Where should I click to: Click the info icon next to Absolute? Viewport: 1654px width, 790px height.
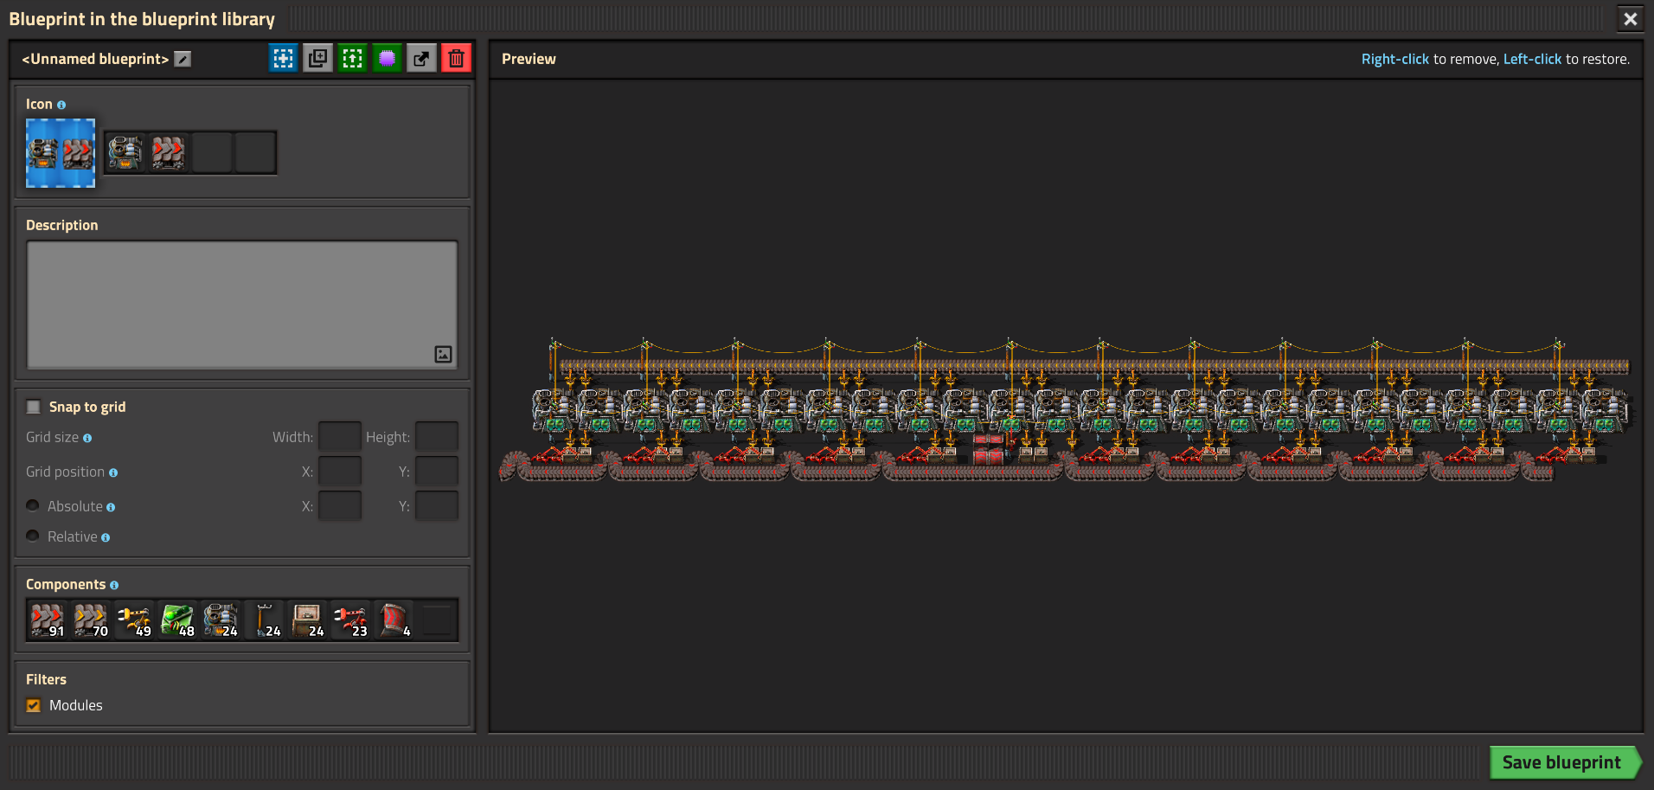point(111,507)
